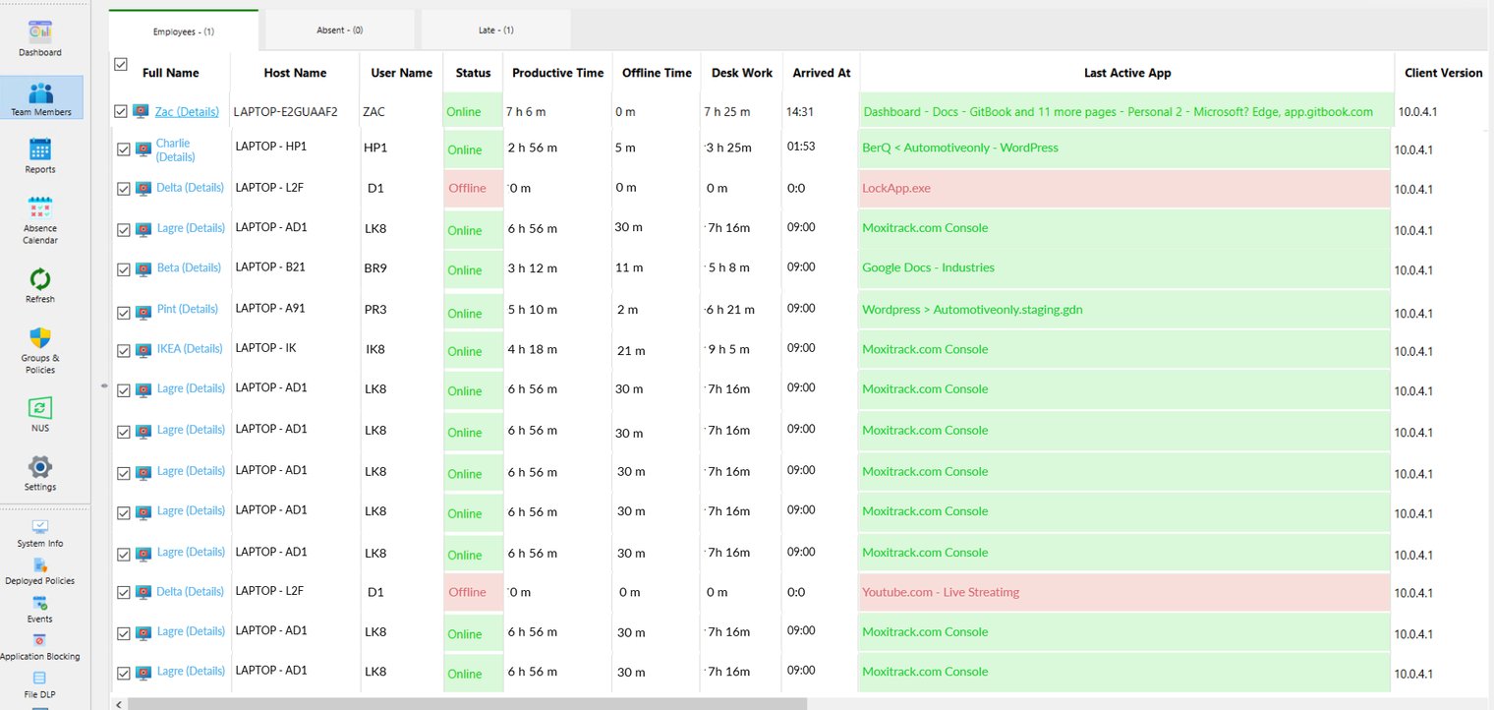Screen dimensions: 1494x710
Task: Switch to the Late - (1) tab
Action: click(495, 30)
